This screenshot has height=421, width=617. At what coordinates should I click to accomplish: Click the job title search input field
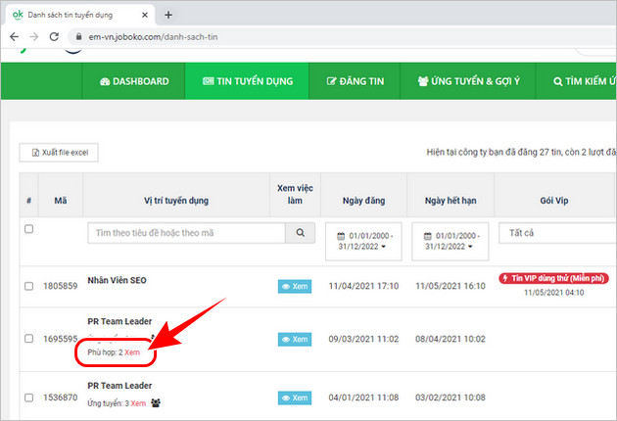(185, 234)
